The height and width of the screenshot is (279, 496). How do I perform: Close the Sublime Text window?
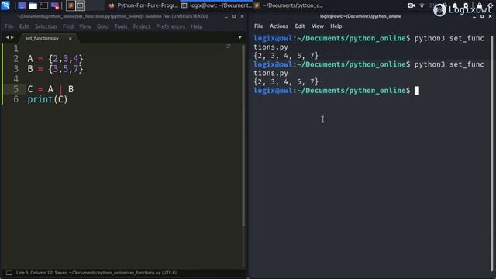tap(242, 16)
